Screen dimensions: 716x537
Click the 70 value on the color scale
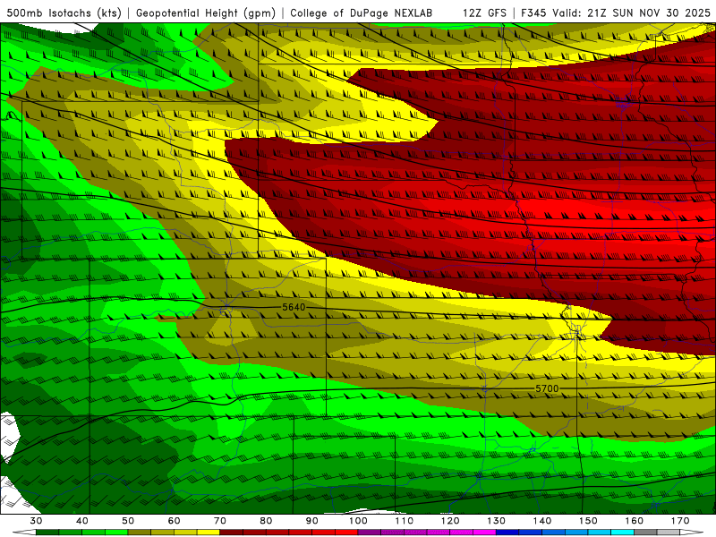click(220, 521)
